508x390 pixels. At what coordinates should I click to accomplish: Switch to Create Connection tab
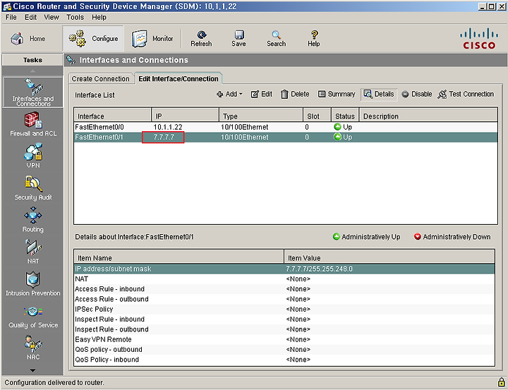101,79
